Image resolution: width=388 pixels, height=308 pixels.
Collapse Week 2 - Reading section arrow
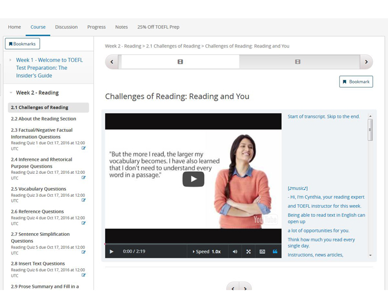pyautogui.click(x=11, y=93)
